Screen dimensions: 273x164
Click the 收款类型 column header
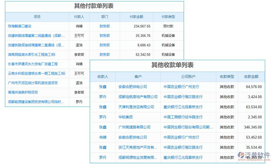(x=227, y=77)
